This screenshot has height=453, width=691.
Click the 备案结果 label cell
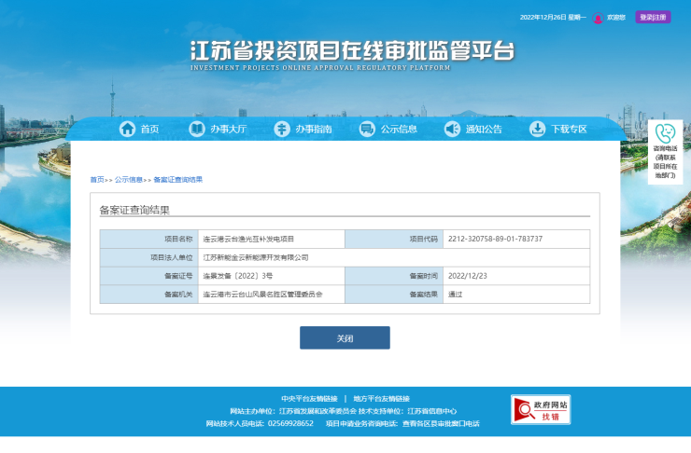pos(394,295)
